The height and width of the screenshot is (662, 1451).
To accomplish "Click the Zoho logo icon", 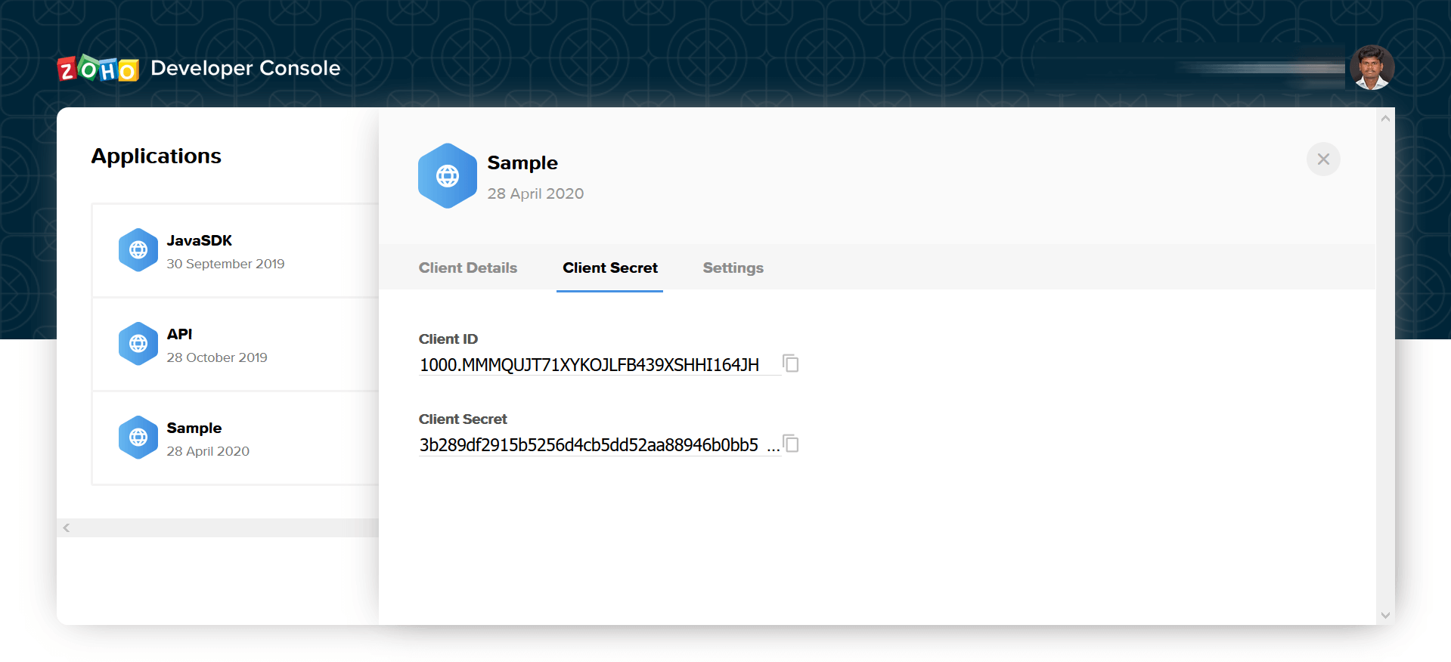I will (x=98, y=69).
